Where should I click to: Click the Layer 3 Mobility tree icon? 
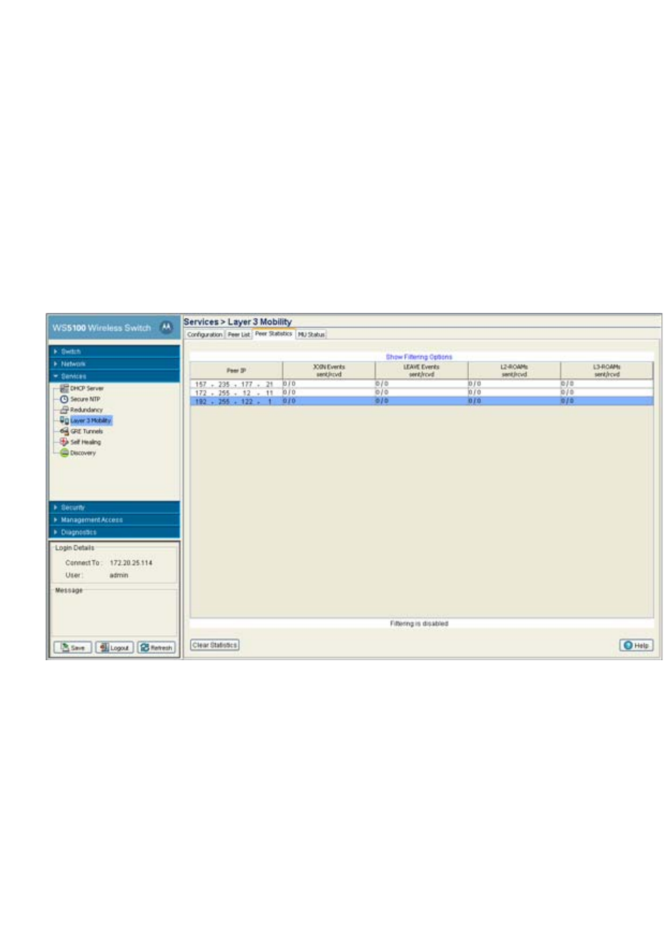click(x=64, y=421)
